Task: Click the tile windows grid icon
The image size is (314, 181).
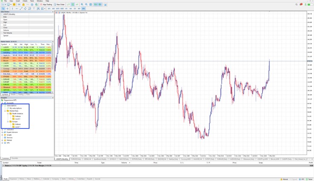Action: pos(91,4)
